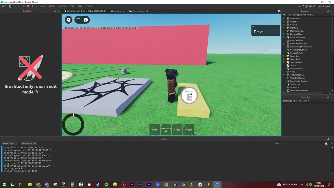
Task: Expand the Players node in Explorer
Action: (284, 22)
